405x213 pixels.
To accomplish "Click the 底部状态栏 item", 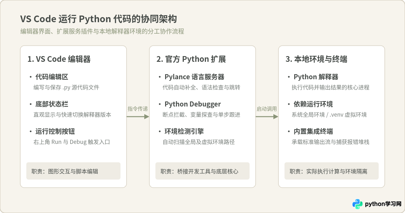I will click(52, 104).
